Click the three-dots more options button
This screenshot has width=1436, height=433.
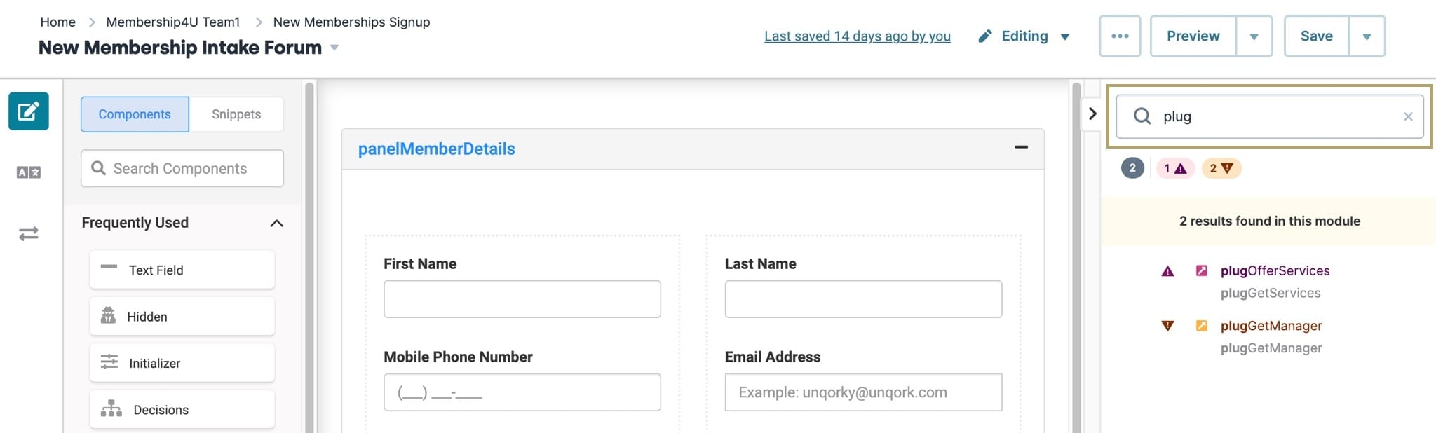(1120, 36)
